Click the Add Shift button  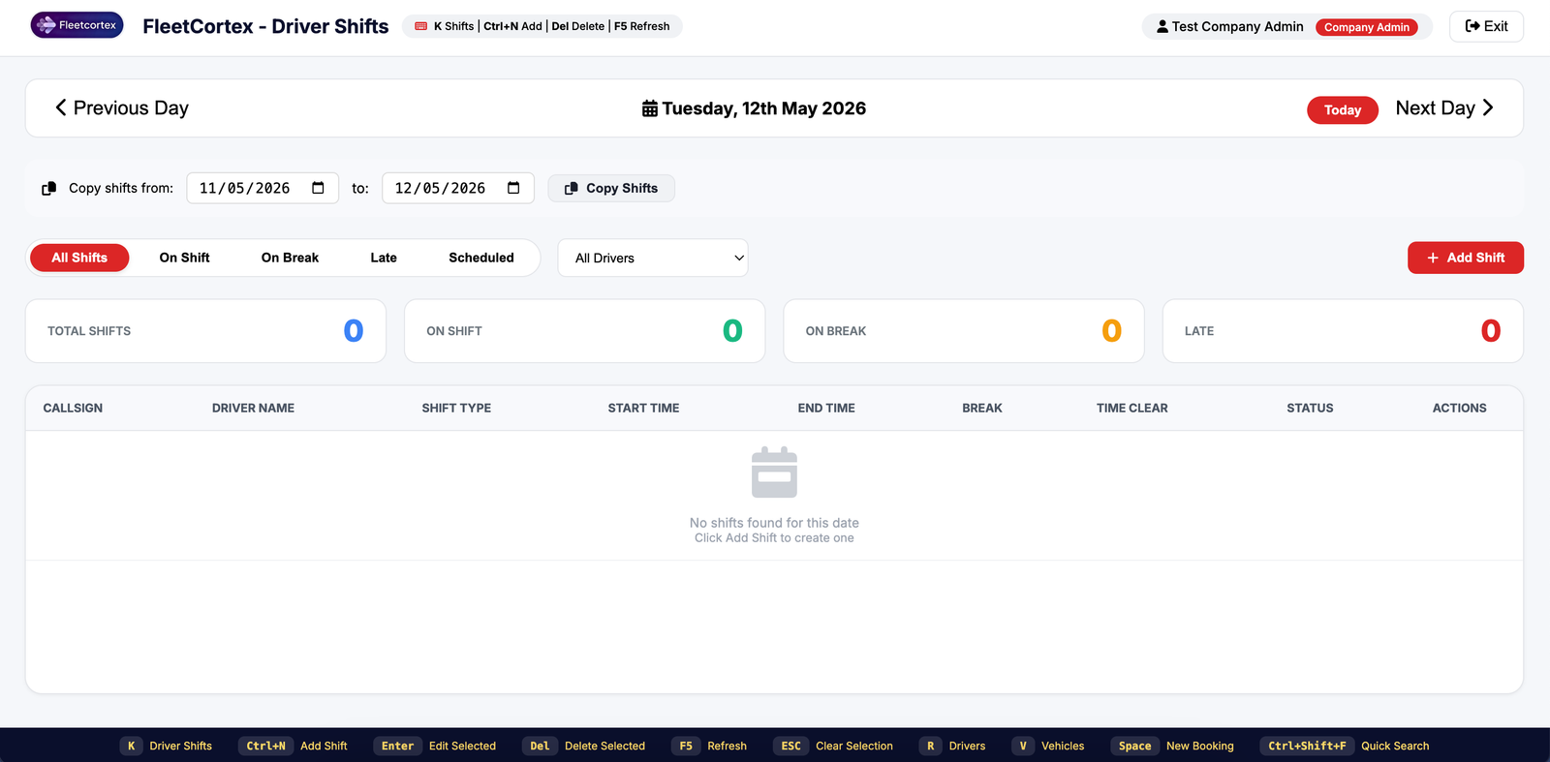pos(1465,258)
